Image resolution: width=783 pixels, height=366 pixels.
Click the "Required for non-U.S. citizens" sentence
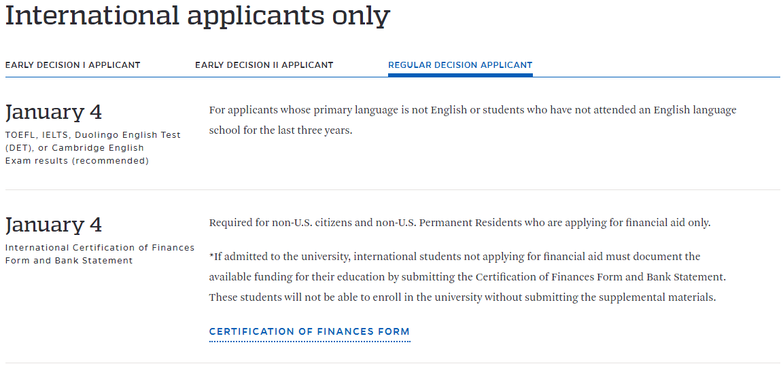coord(459,223)
